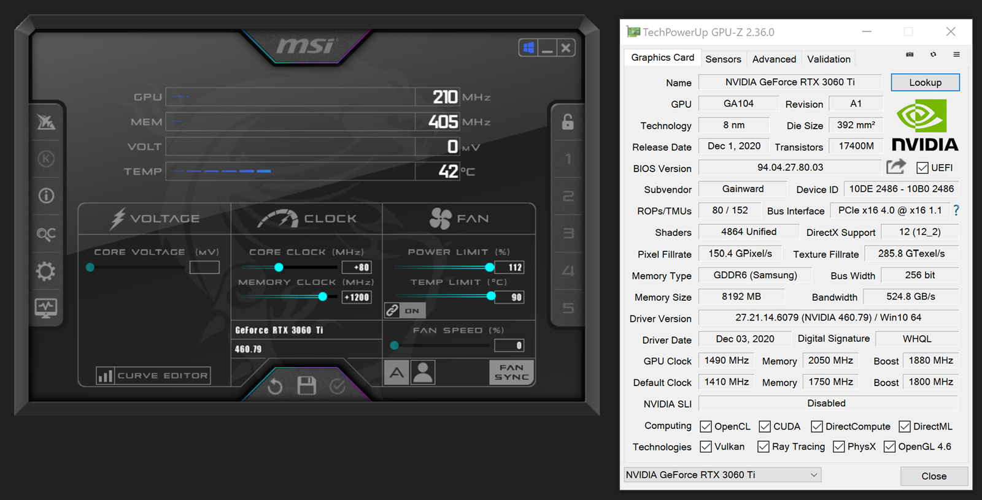Toggle the PhysX checkbox
982x500 pixels.
pyautogui.click(x=839, y=447)
